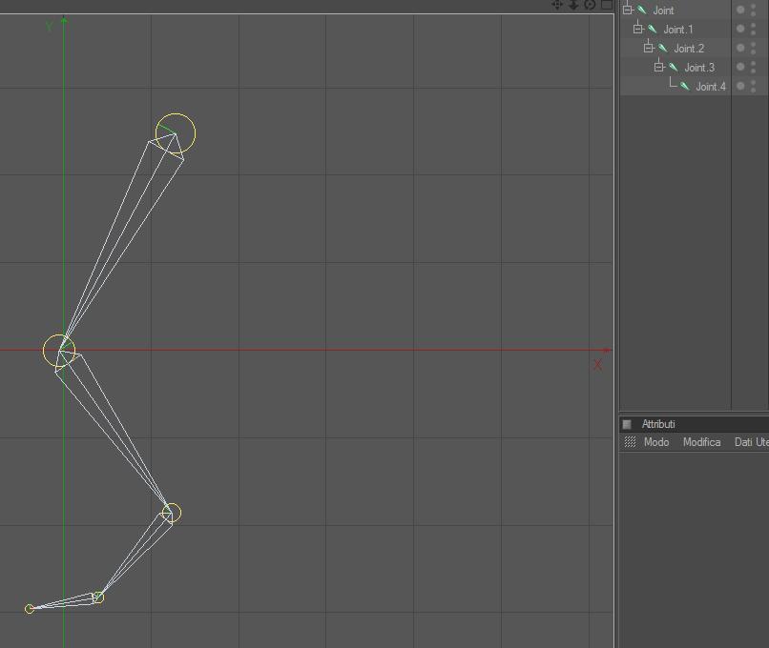Click the bone icon of Joint.4
Viewport: 769px width, 648px height.
point(685,87)
